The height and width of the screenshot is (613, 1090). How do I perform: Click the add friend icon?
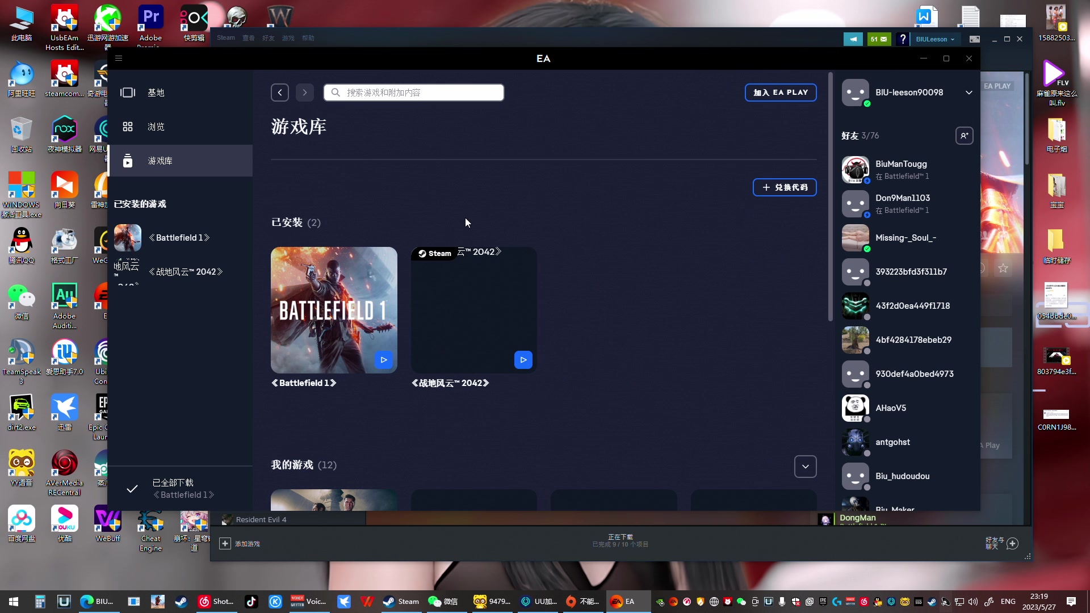964,136
